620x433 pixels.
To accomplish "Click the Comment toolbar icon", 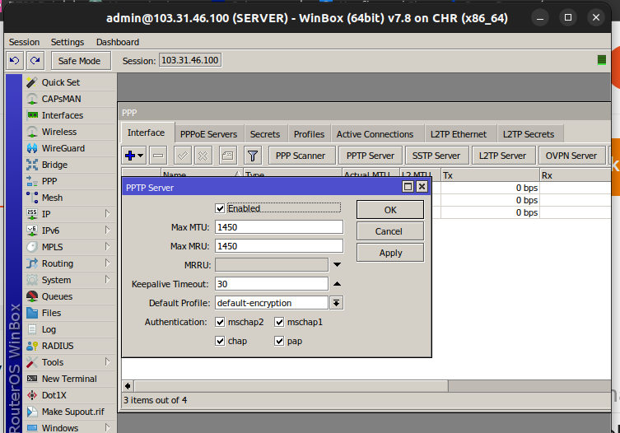I will click(228, 156).
